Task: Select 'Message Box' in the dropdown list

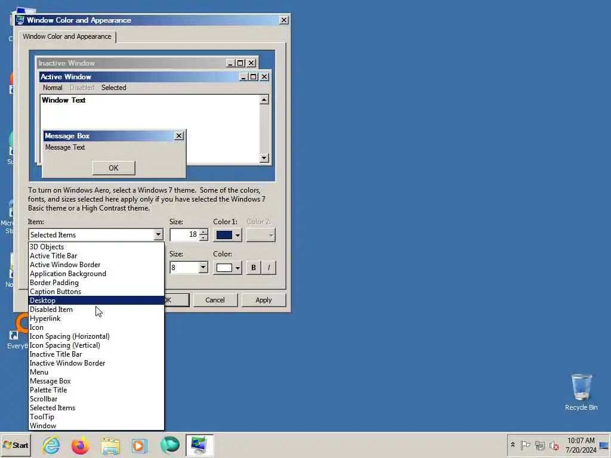Action: (x=96, y=381)
